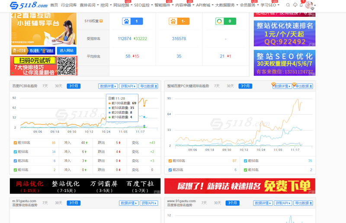The height and width of the screenshot is (223, 346).
Task: Open the notification bell
Action: coord(301,5)
